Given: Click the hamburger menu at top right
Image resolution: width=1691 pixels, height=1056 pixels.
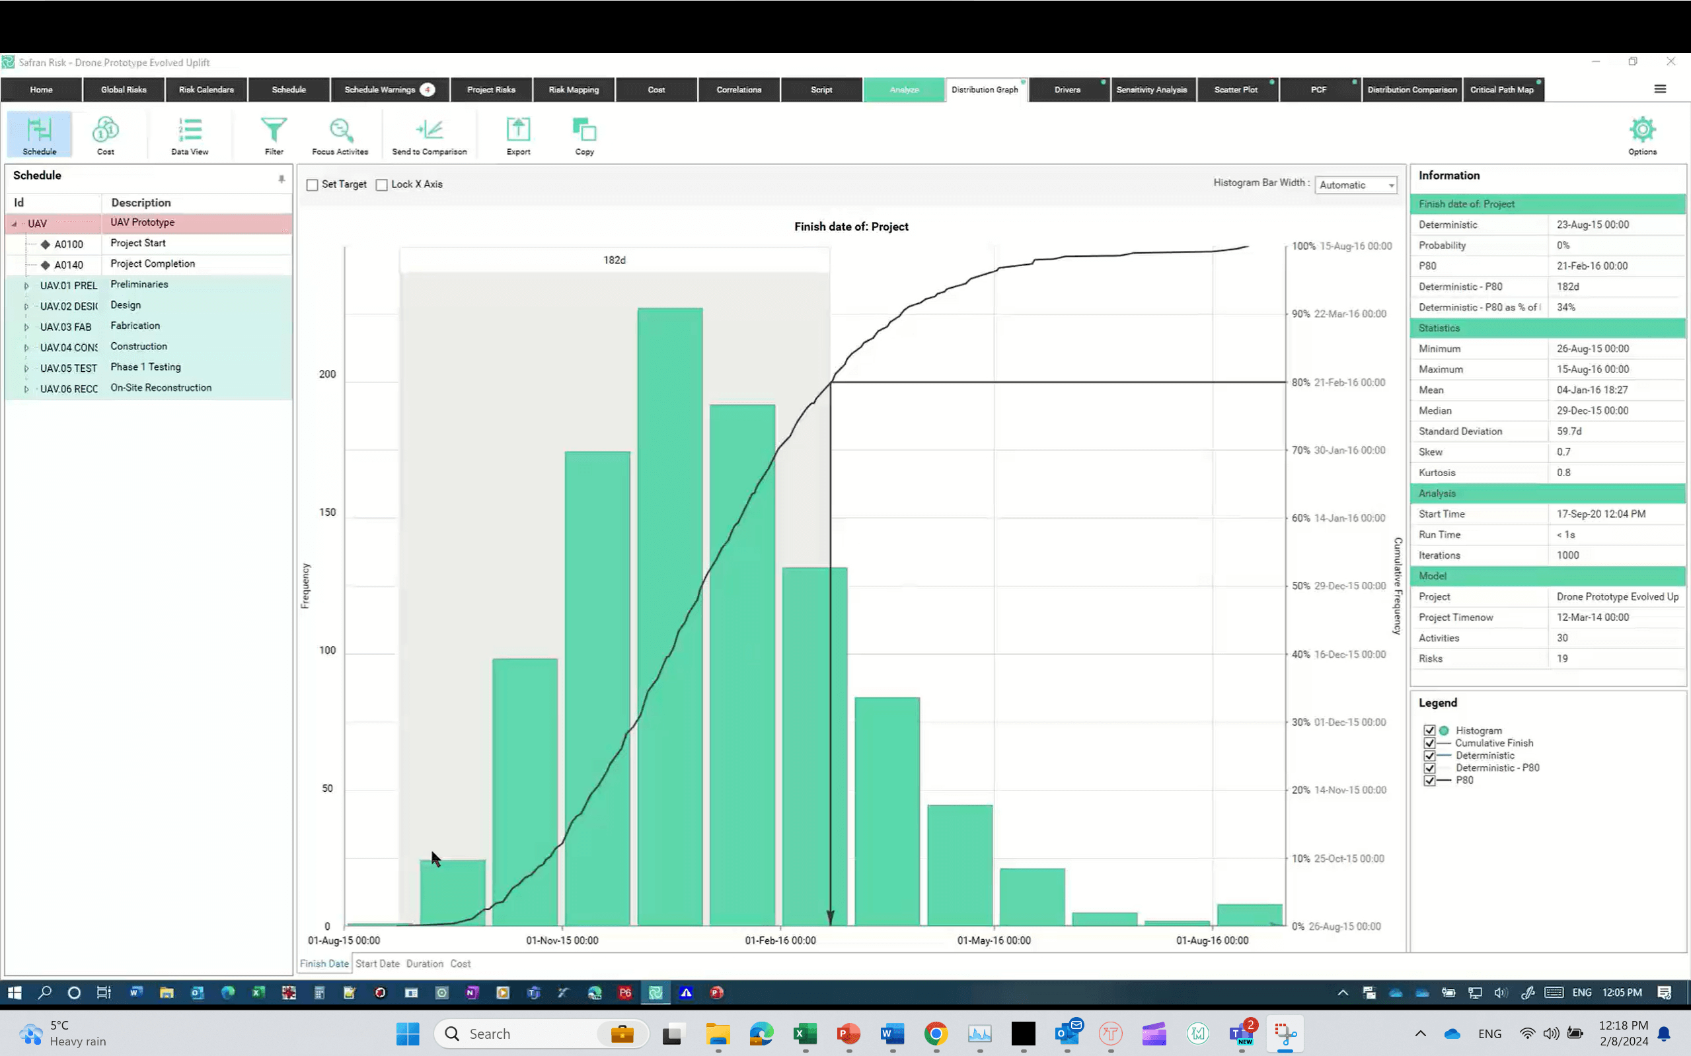Looking at the screenshot, I should pos(1659,89).
